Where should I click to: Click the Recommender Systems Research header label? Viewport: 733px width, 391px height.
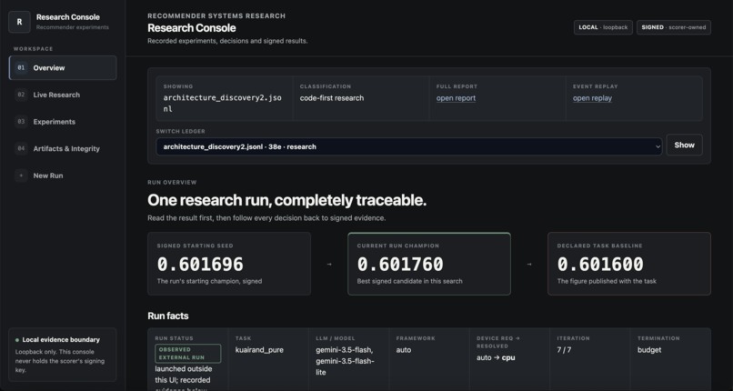[x=216, y=15]
